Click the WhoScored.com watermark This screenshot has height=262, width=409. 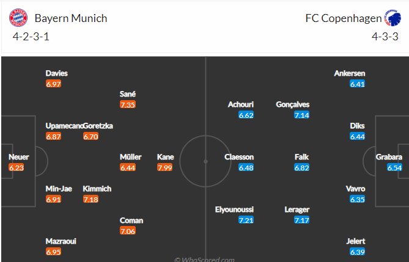click(204, 260)
